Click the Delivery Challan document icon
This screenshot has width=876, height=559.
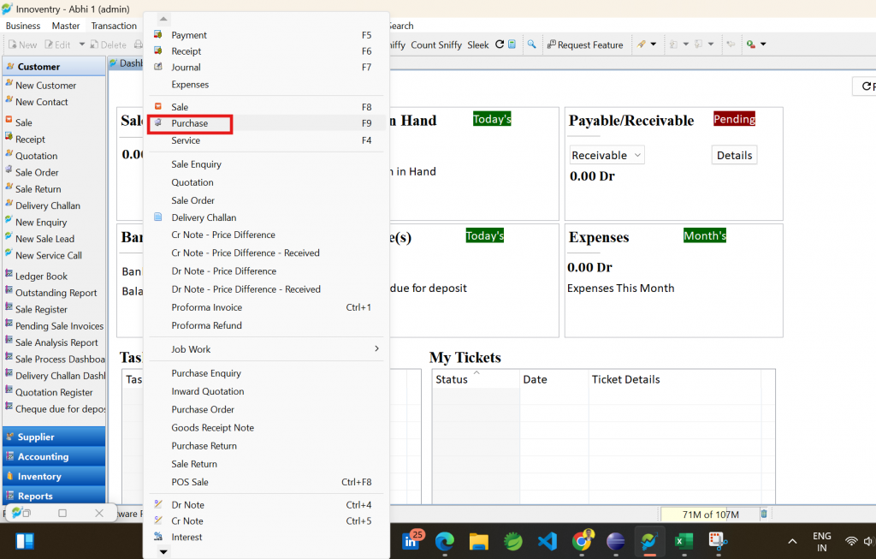pos(158,217)
